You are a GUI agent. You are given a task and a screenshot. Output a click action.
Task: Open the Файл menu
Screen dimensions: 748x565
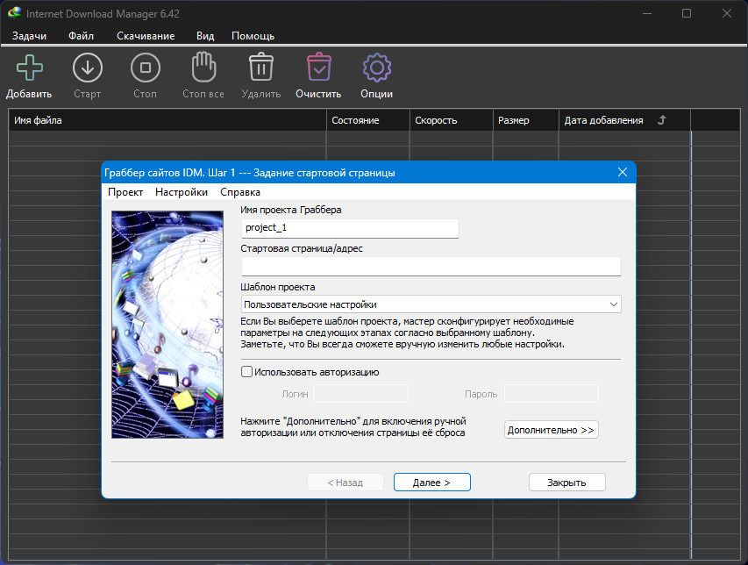tap(81, 36)
